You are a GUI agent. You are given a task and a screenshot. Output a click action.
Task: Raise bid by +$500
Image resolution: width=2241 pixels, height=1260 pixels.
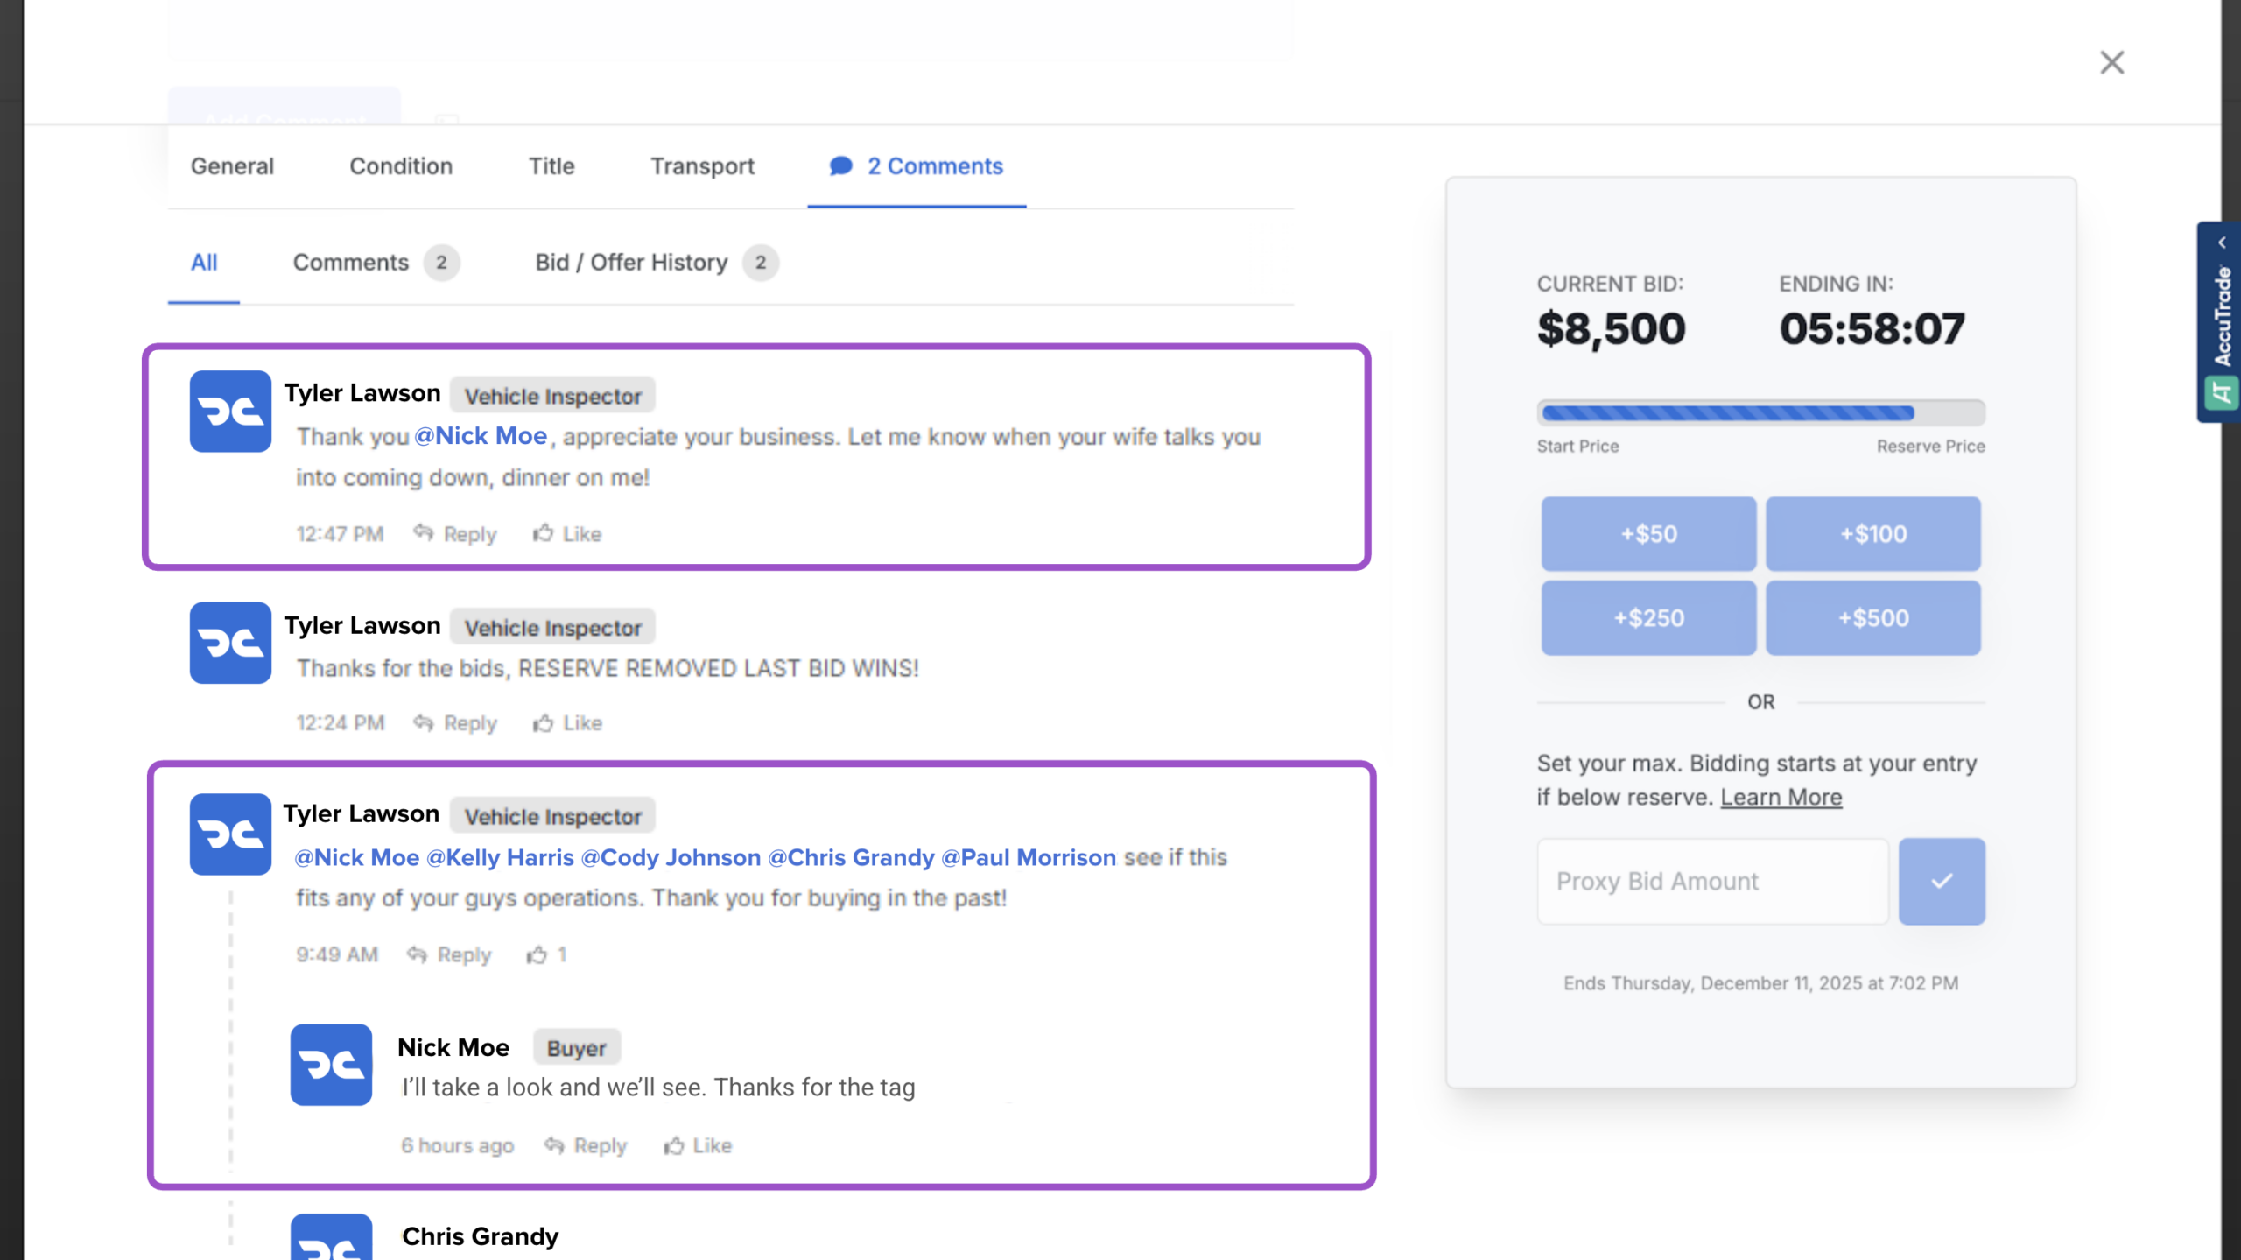[x=1872, y=617]
